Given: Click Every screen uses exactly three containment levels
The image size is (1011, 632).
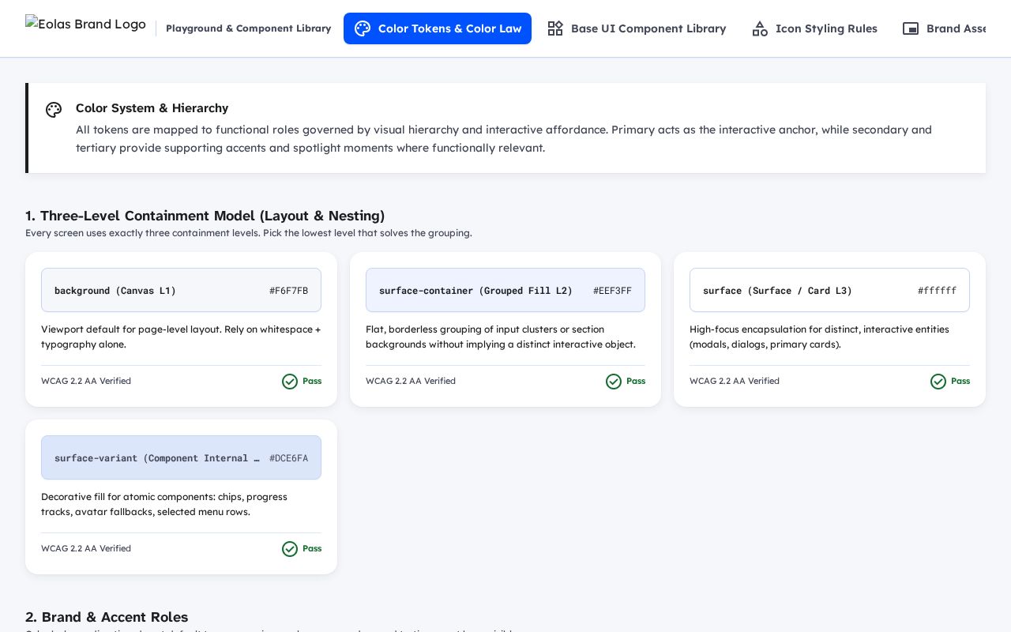Looking at the screenshot, I should (248, 233).
